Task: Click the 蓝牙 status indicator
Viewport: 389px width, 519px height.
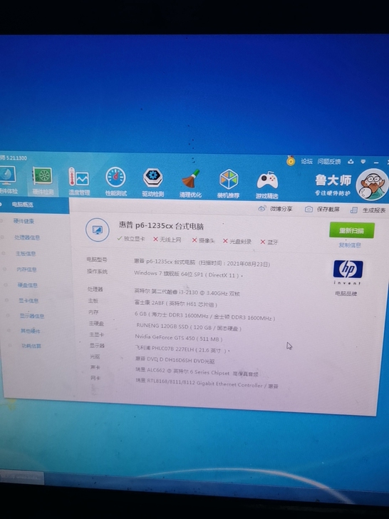Action: [269, 242]
